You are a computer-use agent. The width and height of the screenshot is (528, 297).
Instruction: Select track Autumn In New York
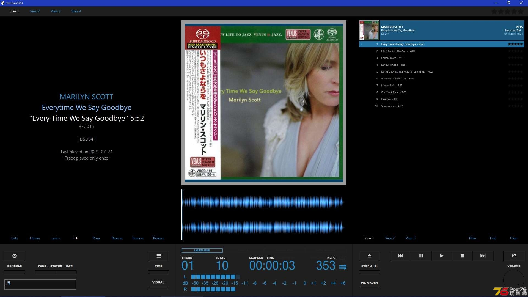pos(441,79)
